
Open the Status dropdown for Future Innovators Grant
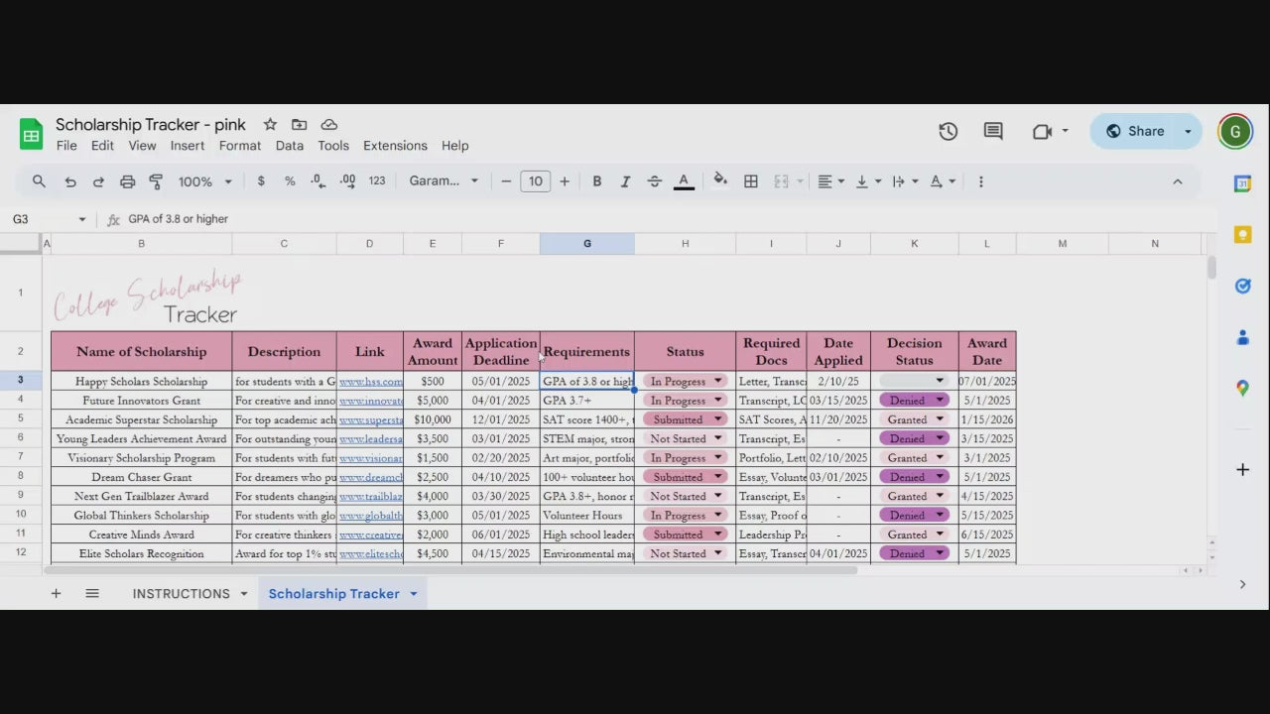tap(715, 400)
